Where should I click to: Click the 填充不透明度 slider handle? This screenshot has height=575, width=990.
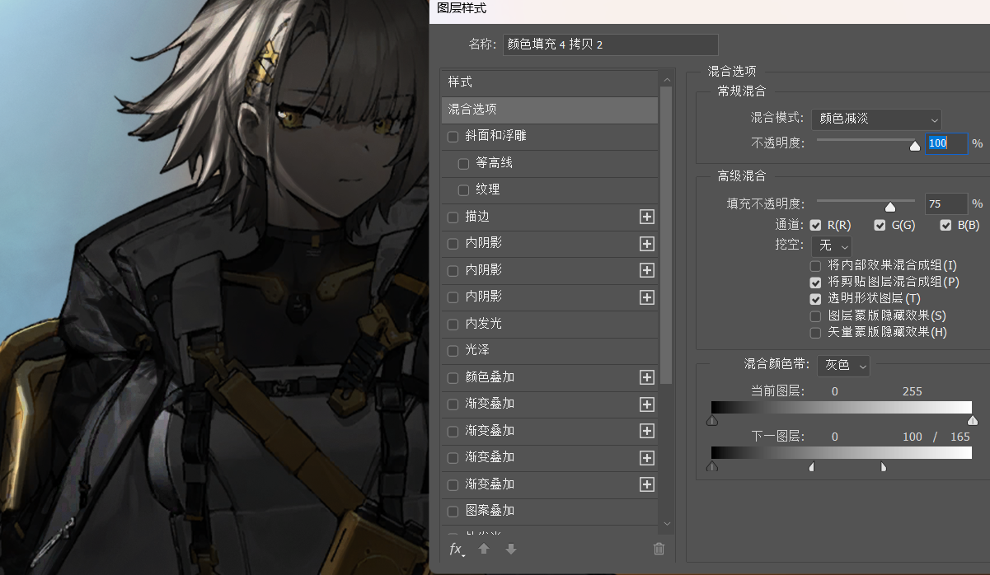click(x=889, y=207)
